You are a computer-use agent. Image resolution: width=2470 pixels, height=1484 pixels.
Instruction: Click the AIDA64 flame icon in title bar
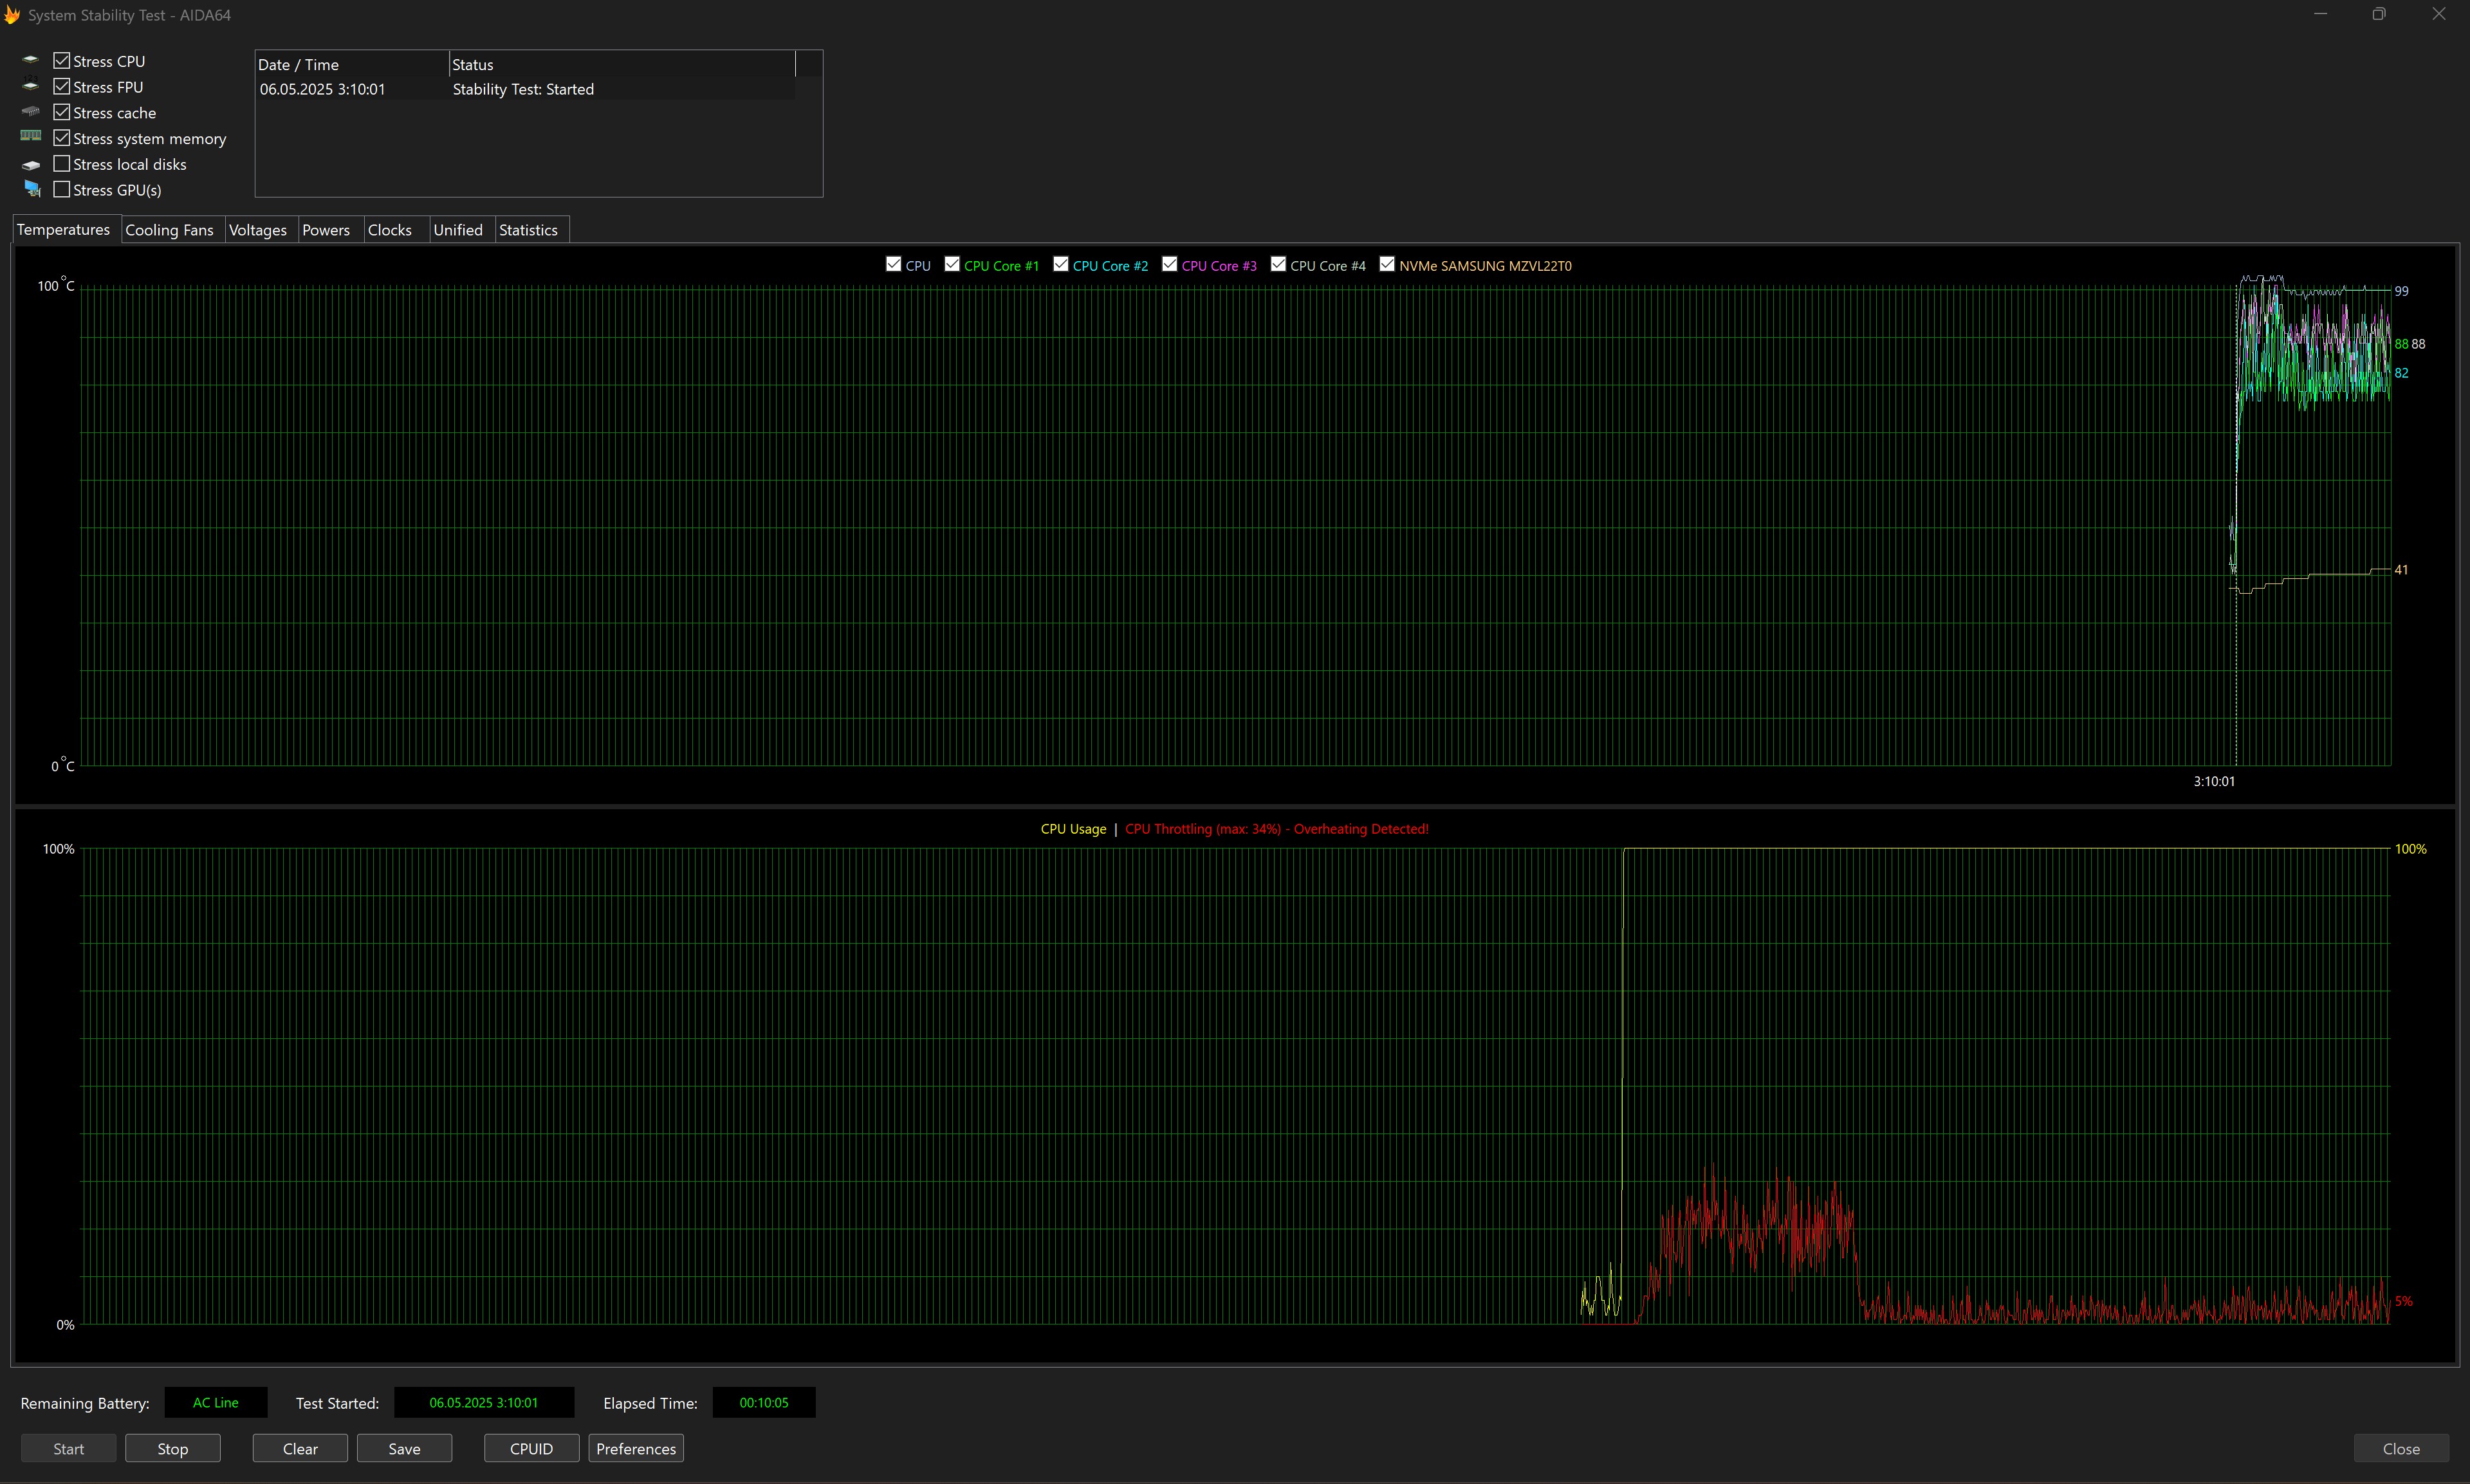pyautogui.click(x=12, y=15)
